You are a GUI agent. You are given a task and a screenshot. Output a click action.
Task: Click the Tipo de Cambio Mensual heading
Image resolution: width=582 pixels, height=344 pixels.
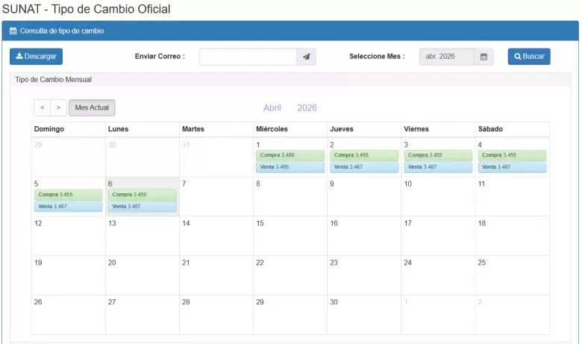tap(53, 79)
